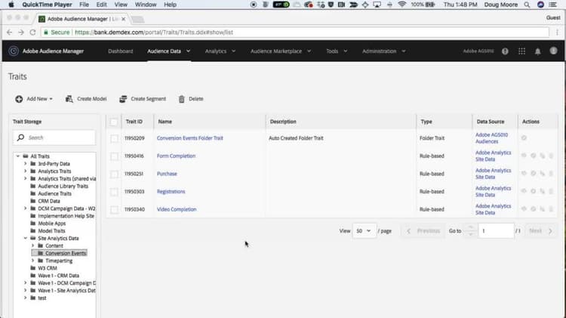Open the macOS Wi-Fi status icon
566x318 pixels.
[401, 5]
